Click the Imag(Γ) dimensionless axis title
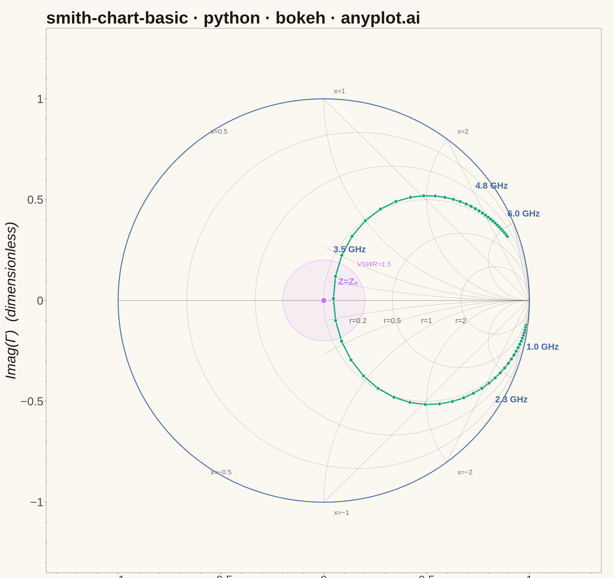 [12, 300]
